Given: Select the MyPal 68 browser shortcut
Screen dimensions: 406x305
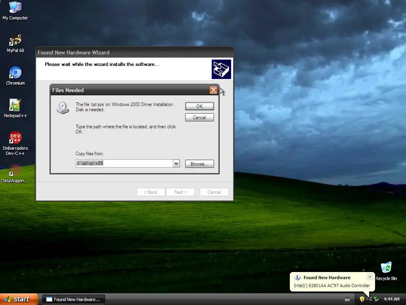Looking at the screenshot, I should point(15,44).
